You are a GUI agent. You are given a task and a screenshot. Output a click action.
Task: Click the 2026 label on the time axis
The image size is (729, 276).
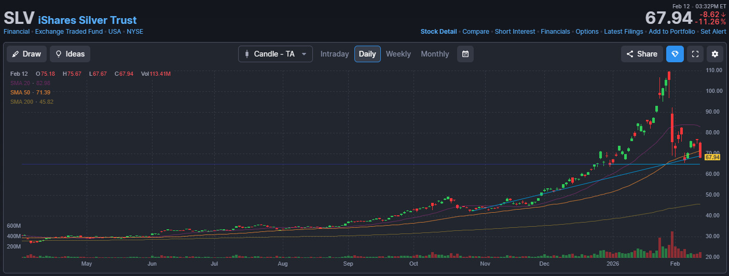tap(613, 264)
